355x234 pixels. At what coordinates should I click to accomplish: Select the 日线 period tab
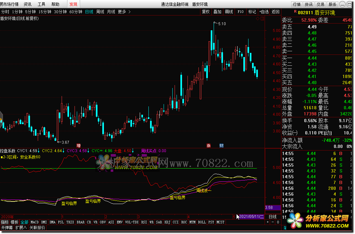pyautogui.click(x=89, y=12)
